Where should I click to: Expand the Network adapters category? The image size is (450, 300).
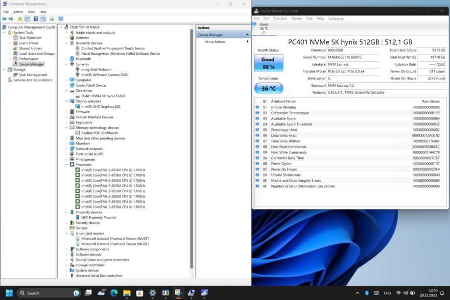67,149
